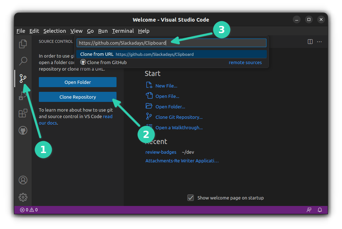Viewport: 342px width, 229px height.
Task: Open the Selection menu
Action: (x=55, y=31)
